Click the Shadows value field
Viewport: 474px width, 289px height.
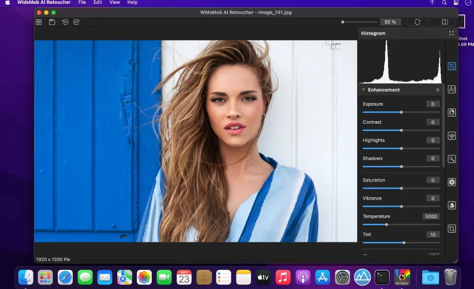433,158
